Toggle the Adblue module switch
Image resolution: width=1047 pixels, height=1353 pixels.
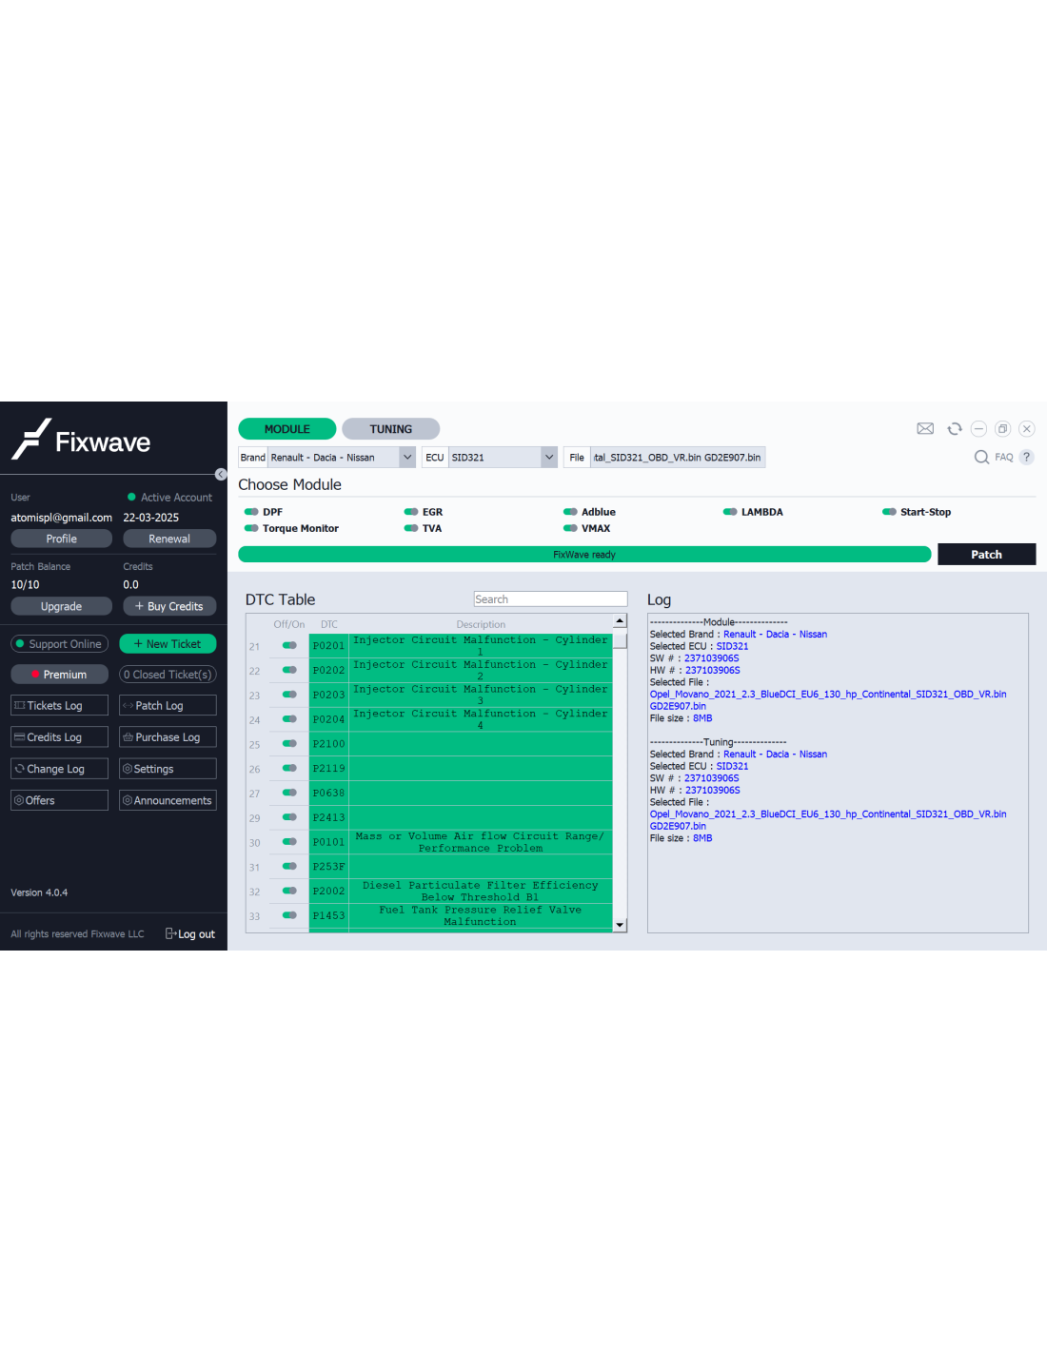point(570,512)
